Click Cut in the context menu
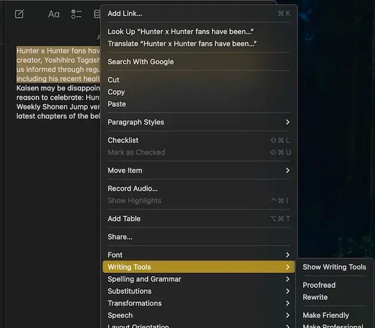 (113, 80)
